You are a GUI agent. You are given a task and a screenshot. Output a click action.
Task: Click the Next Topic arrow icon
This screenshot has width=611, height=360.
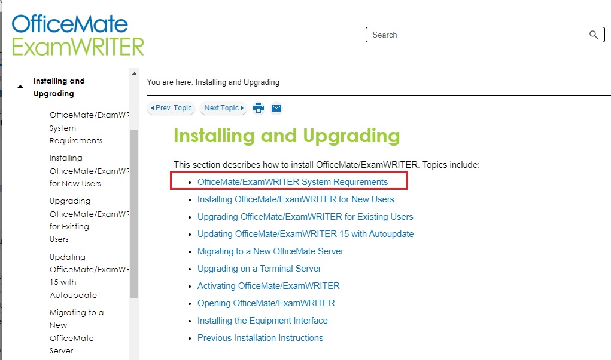coord(241,108)
